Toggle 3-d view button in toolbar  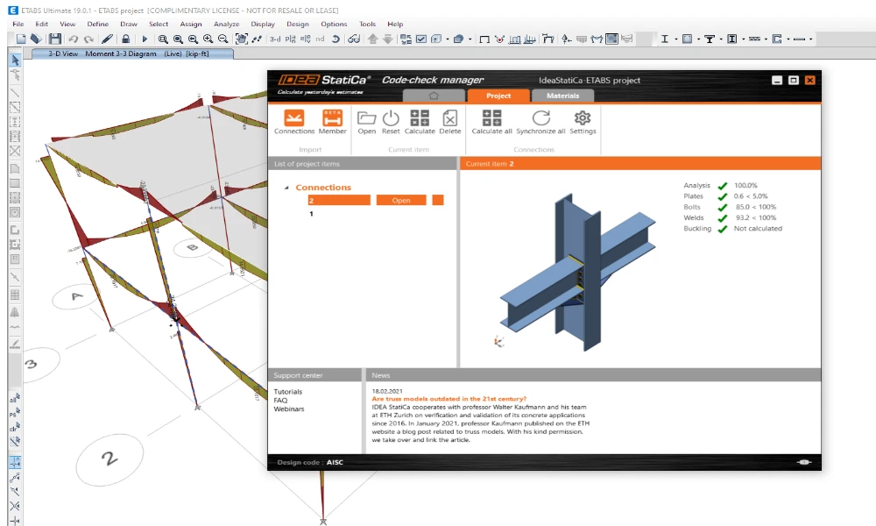275,39
